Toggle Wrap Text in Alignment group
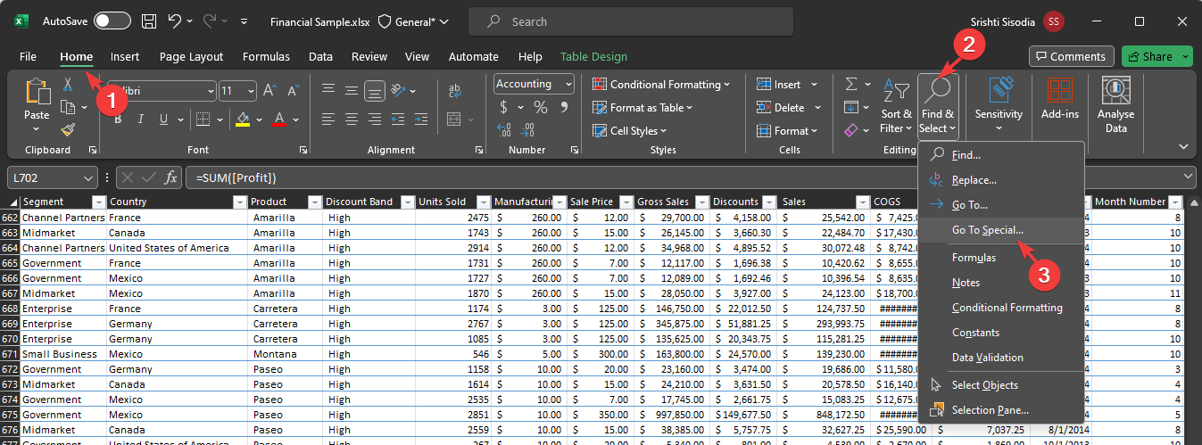Image resolution: width=1202 pixels, height=445 pixels. tap(455, 90)
